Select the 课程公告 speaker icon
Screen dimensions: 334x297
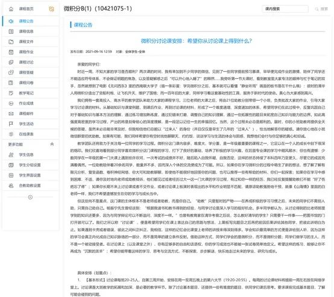[x=11, y=21]
